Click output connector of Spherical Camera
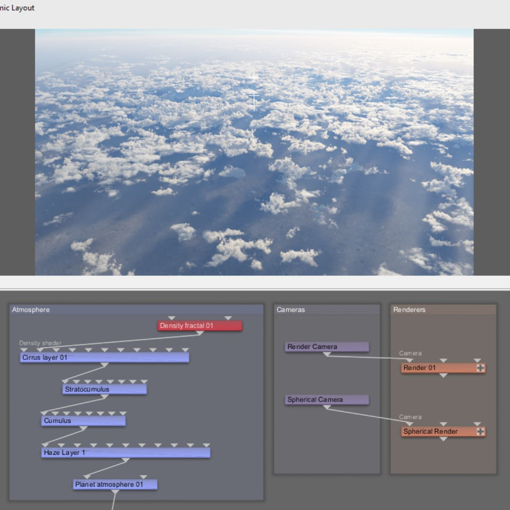 click(x=327, y=407)
